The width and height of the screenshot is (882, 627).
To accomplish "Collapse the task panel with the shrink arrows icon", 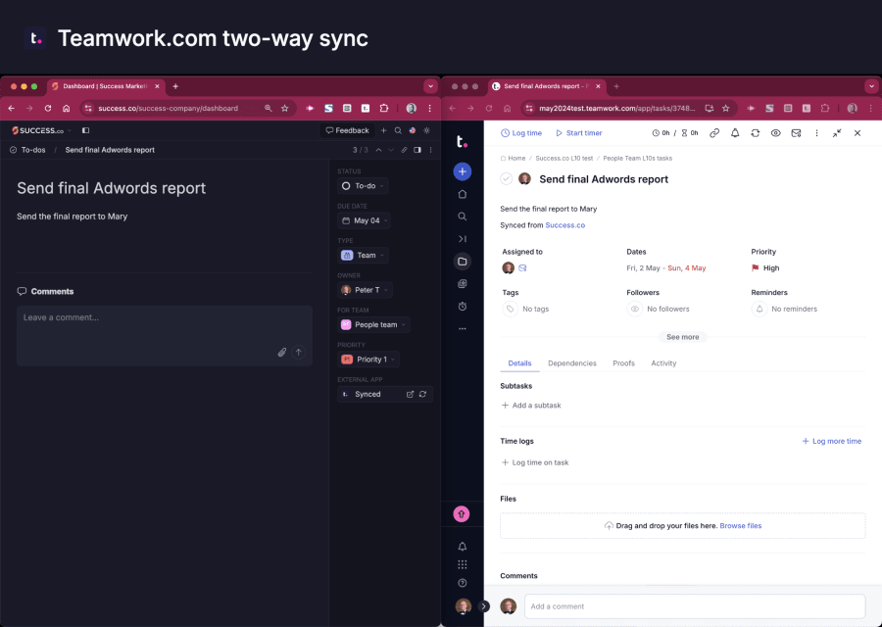I will [837, 133].
